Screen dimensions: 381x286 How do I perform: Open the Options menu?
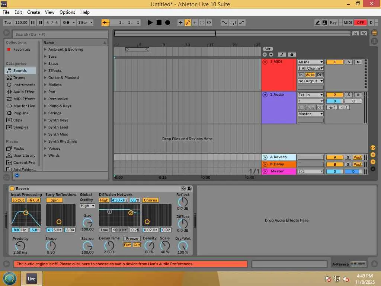(67, 12)
